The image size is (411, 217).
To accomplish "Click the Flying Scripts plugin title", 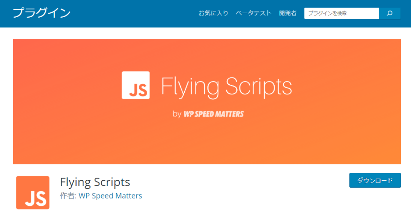I will coord(95,183).
